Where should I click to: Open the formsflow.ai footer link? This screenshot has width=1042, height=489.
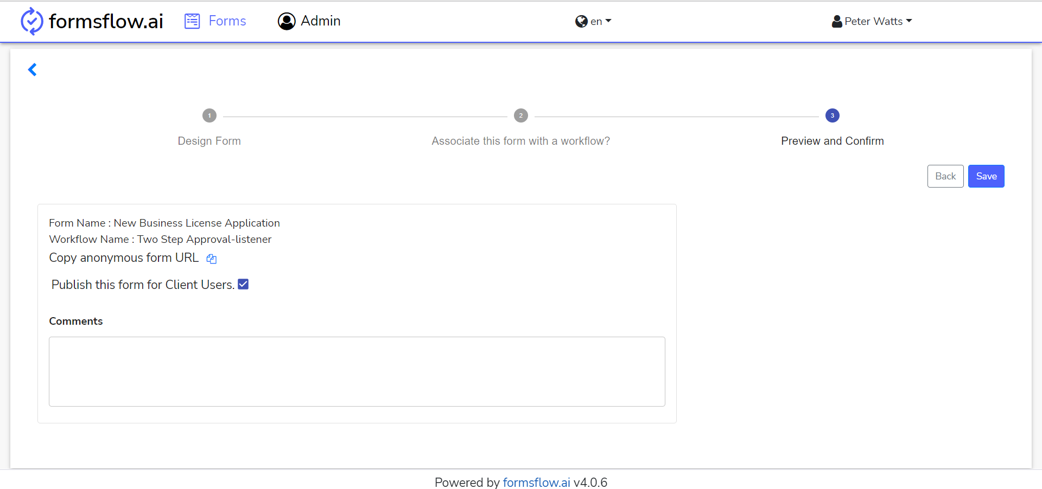[536, 482]
